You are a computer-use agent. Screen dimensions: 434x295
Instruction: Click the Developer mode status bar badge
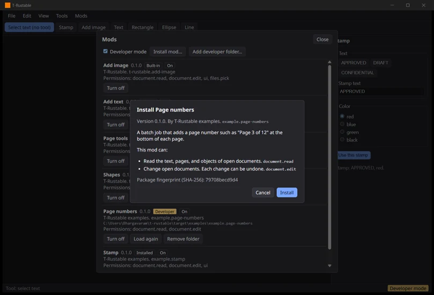[408, 289]
